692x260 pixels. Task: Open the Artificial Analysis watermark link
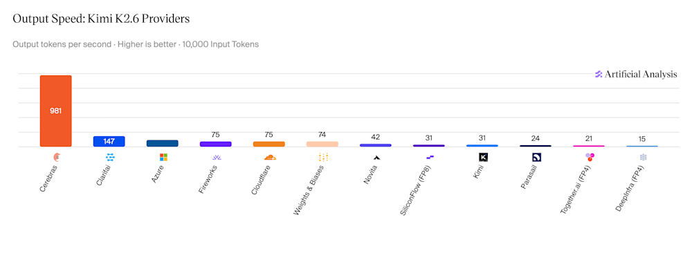pos(636,74)
